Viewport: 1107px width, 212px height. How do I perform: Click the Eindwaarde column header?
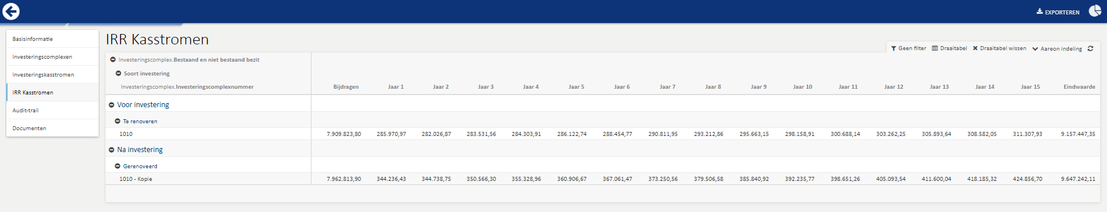(x=1079, y=87)
